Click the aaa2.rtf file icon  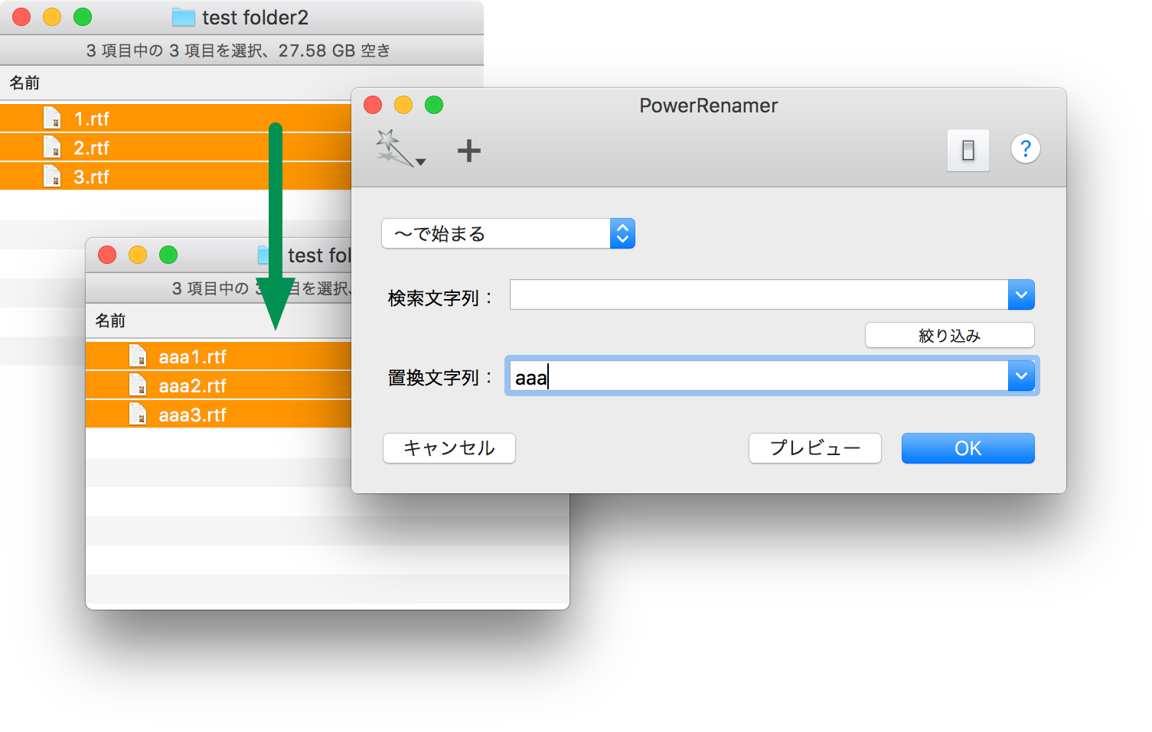tap(138, 386)
